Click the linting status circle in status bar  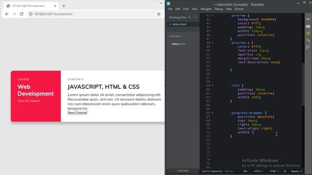[x=285, y=171]
